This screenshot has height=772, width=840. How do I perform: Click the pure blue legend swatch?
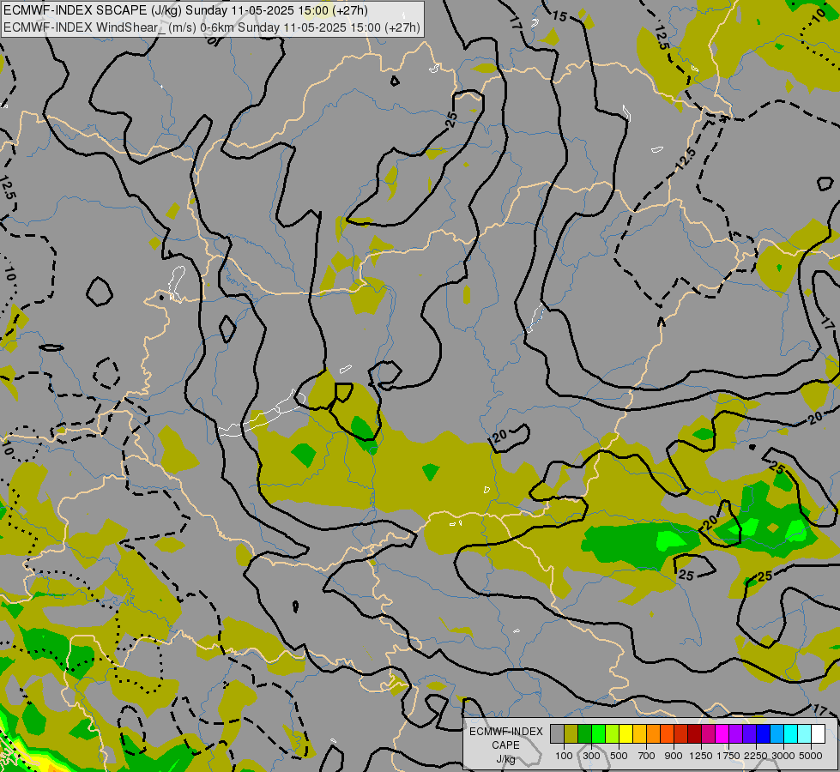click(763, 733)
